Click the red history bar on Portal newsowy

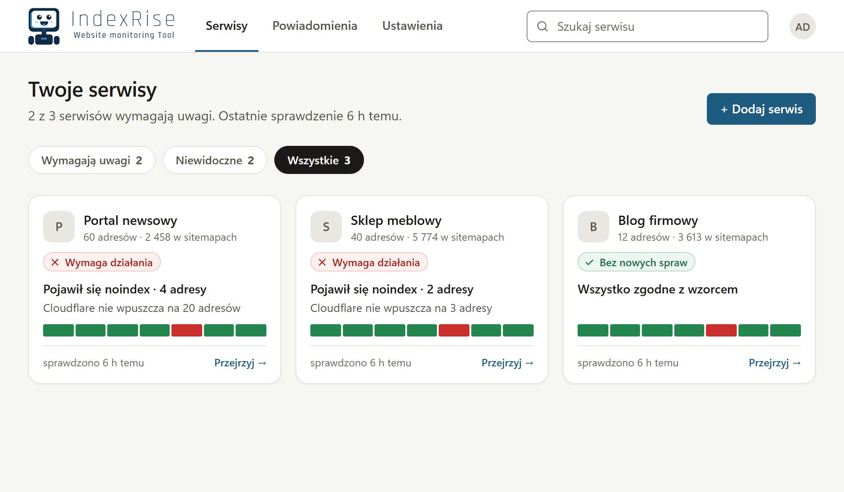point(187,330)
